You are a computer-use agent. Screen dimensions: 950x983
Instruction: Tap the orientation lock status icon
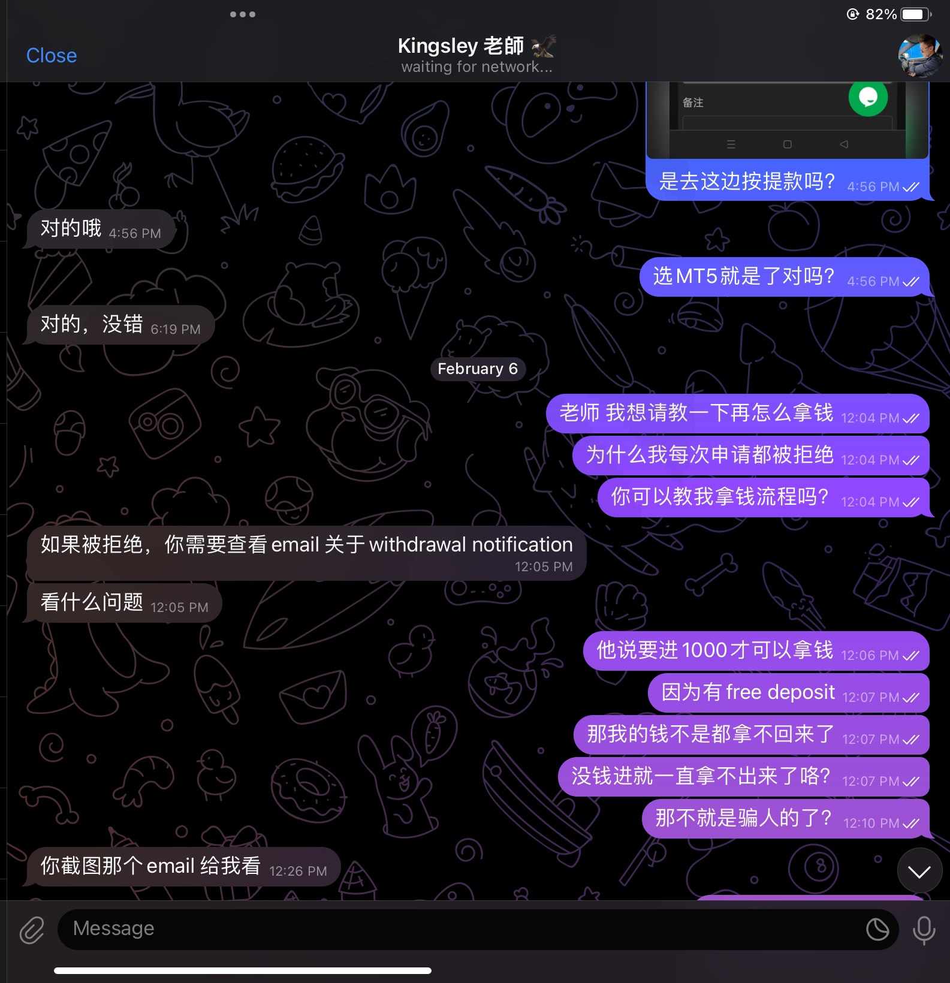[852, 14]
